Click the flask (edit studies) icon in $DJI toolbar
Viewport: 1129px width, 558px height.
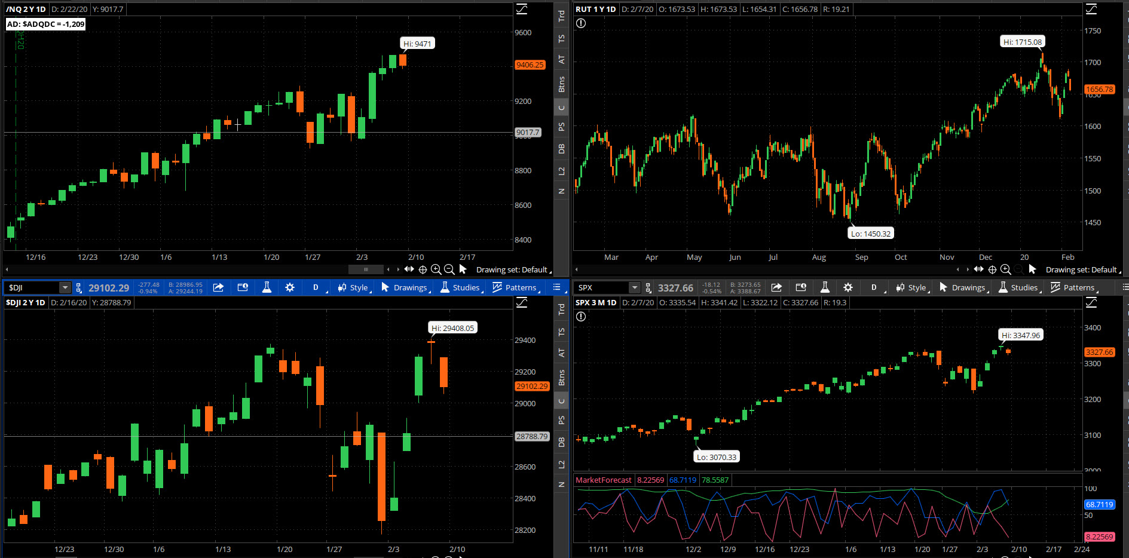[267, 287]
